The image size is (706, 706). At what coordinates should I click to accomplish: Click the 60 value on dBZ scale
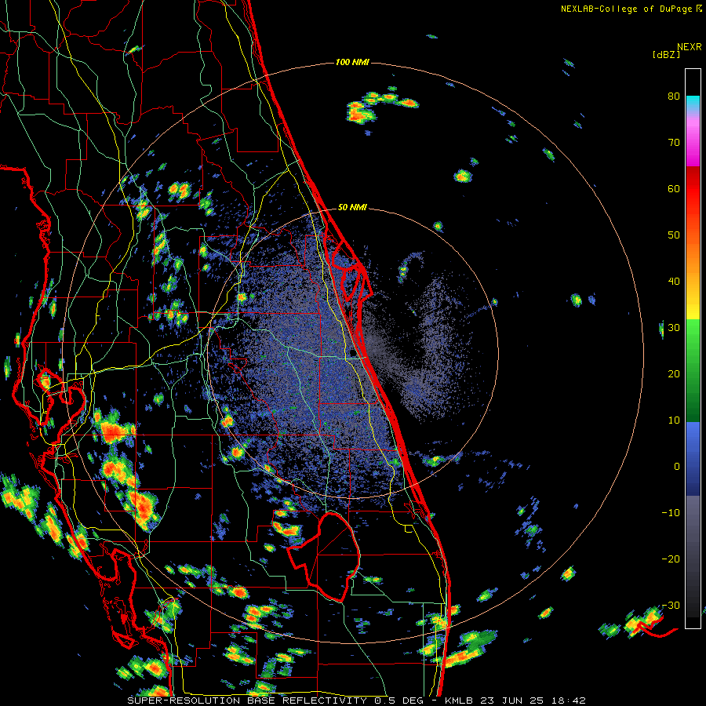click(x=674, y=188)
